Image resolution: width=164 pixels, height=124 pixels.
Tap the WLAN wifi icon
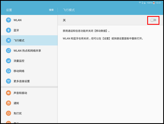coord(8,20)
